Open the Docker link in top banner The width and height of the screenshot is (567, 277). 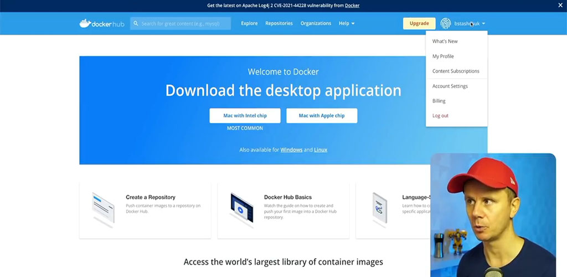tap(352, 6)
